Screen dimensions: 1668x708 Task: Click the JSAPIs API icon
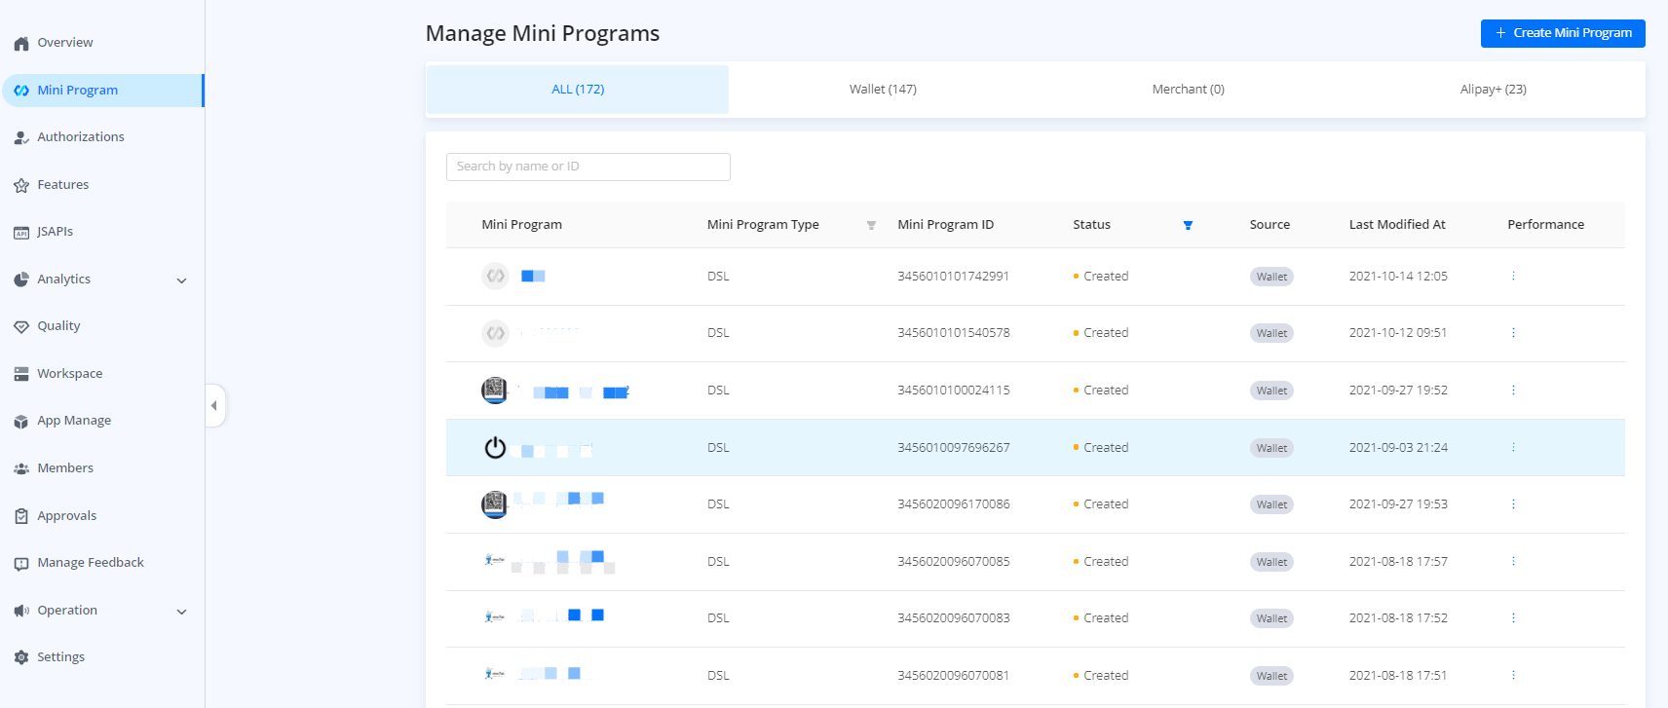tap(21, 232)
